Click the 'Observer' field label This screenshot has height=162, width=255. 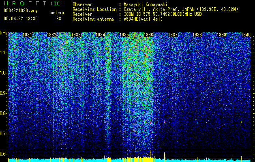click(82, 4)
